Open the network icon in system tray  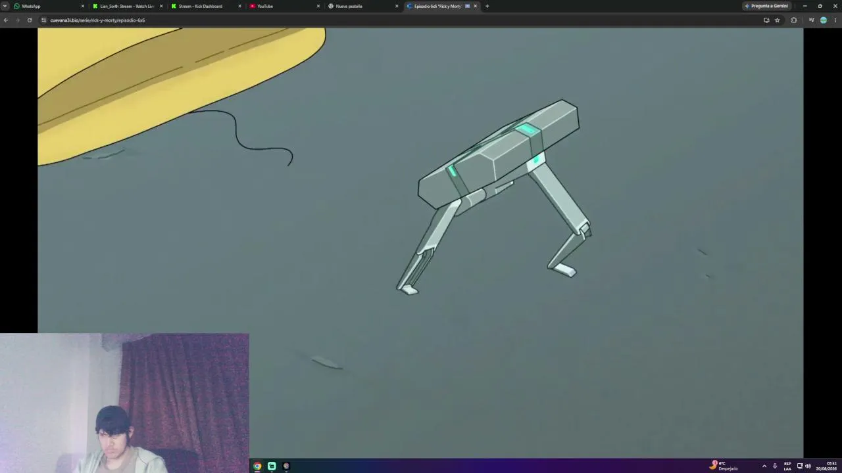click(800, 466)
